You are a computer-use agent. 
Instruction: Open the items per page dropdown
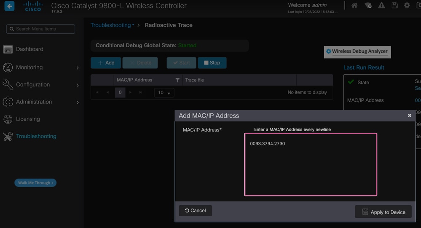[x=164, y=93]
